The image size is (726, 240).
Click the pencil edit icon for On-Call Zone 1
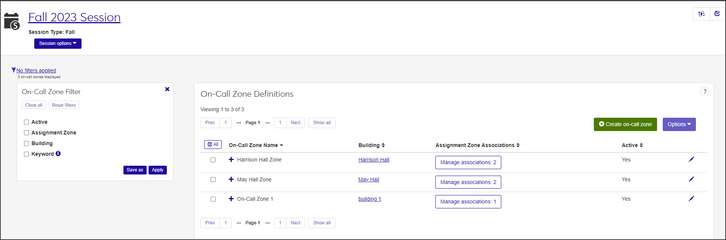(691, 199)
